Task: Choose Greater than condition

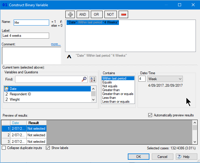Action: pyautogui.click(x=118, y=90)
